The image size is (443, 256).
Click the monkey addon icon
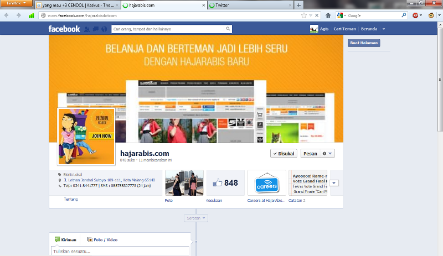[x=431, y=15]
